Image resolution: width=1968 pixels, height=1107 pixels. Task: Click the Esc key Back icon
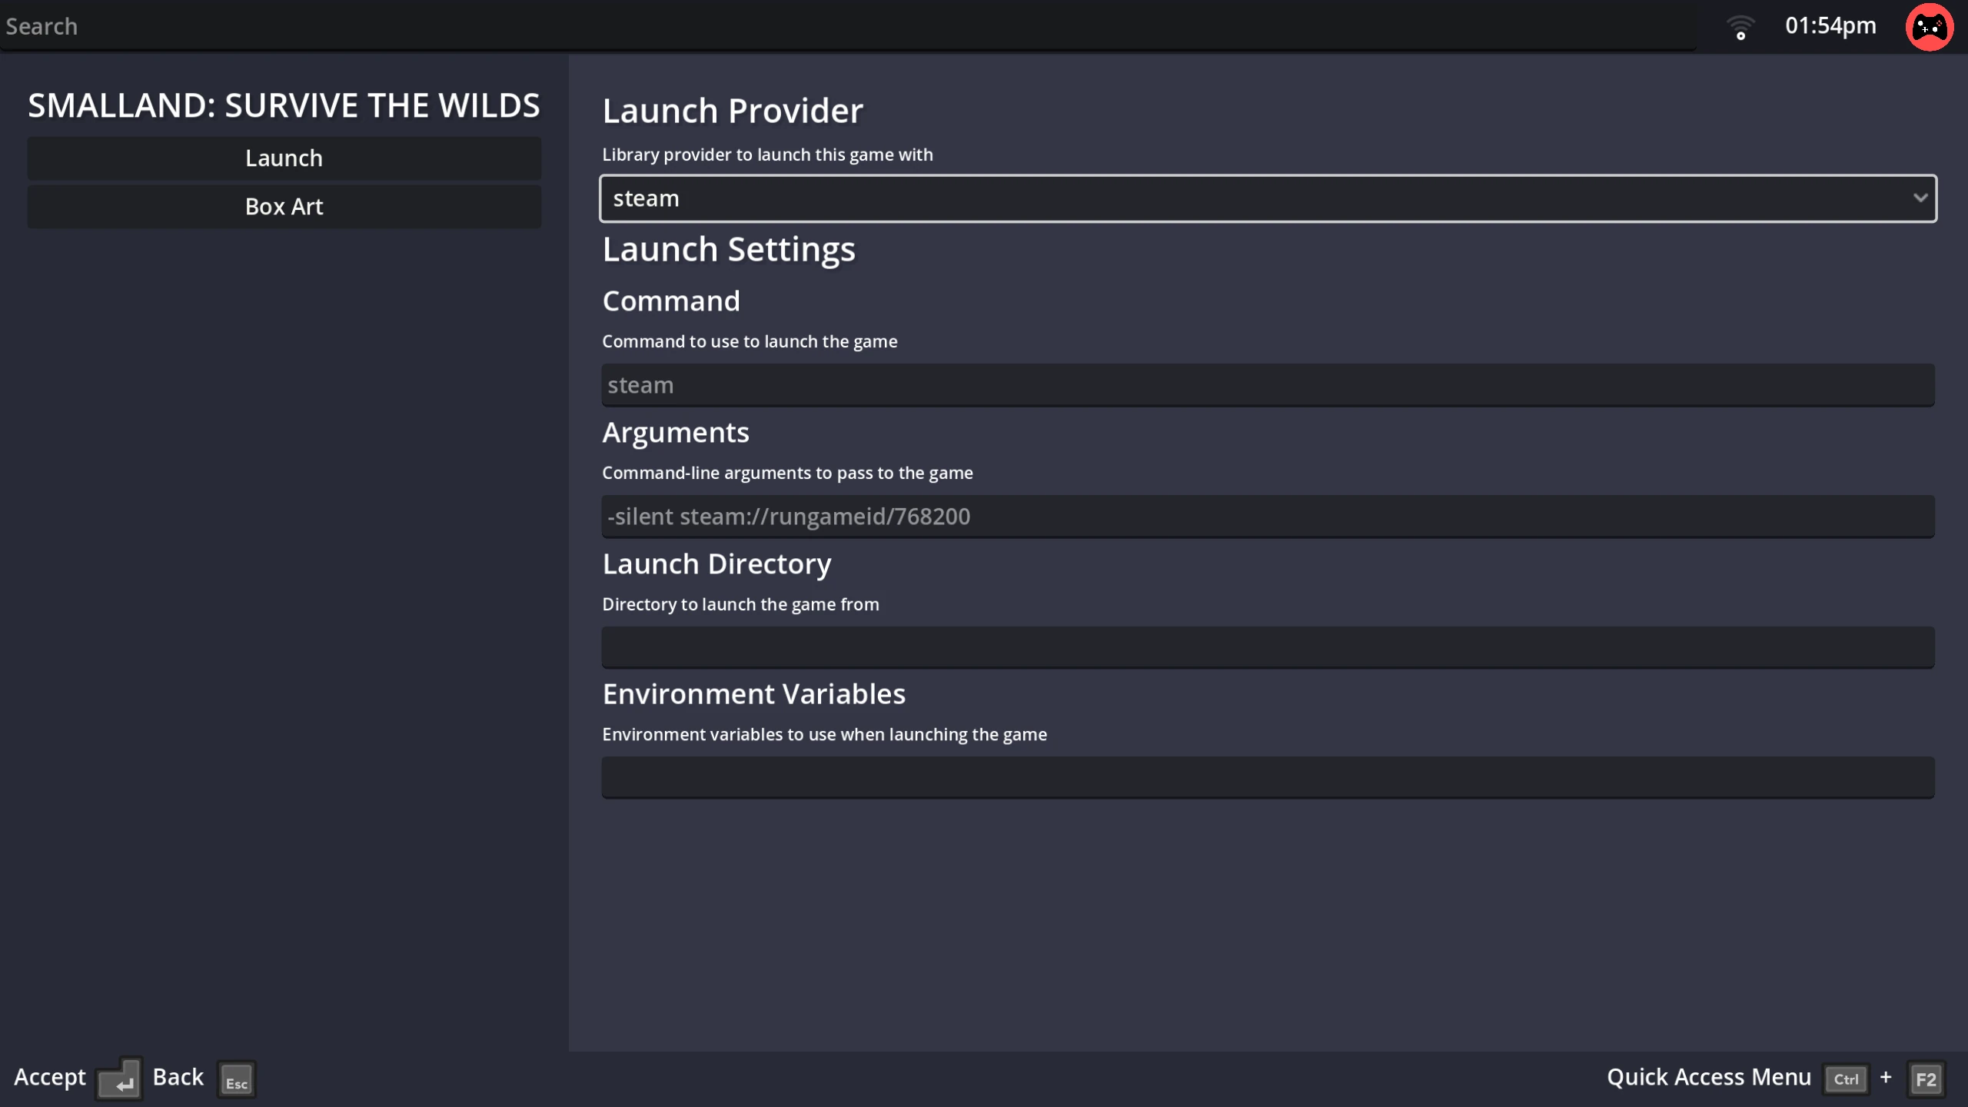point(236,1079)
